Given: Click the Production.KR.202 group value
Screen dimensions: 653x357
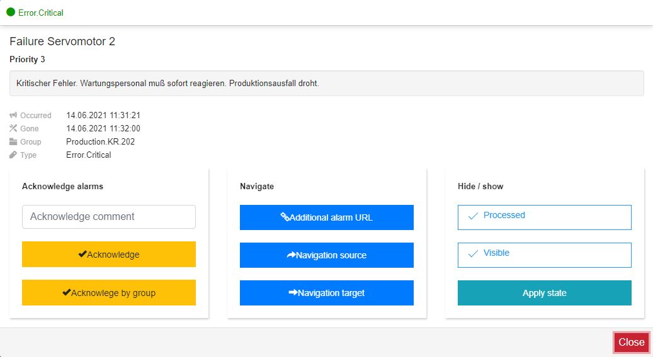Looking at the screenshot, I should coord(100,141).
